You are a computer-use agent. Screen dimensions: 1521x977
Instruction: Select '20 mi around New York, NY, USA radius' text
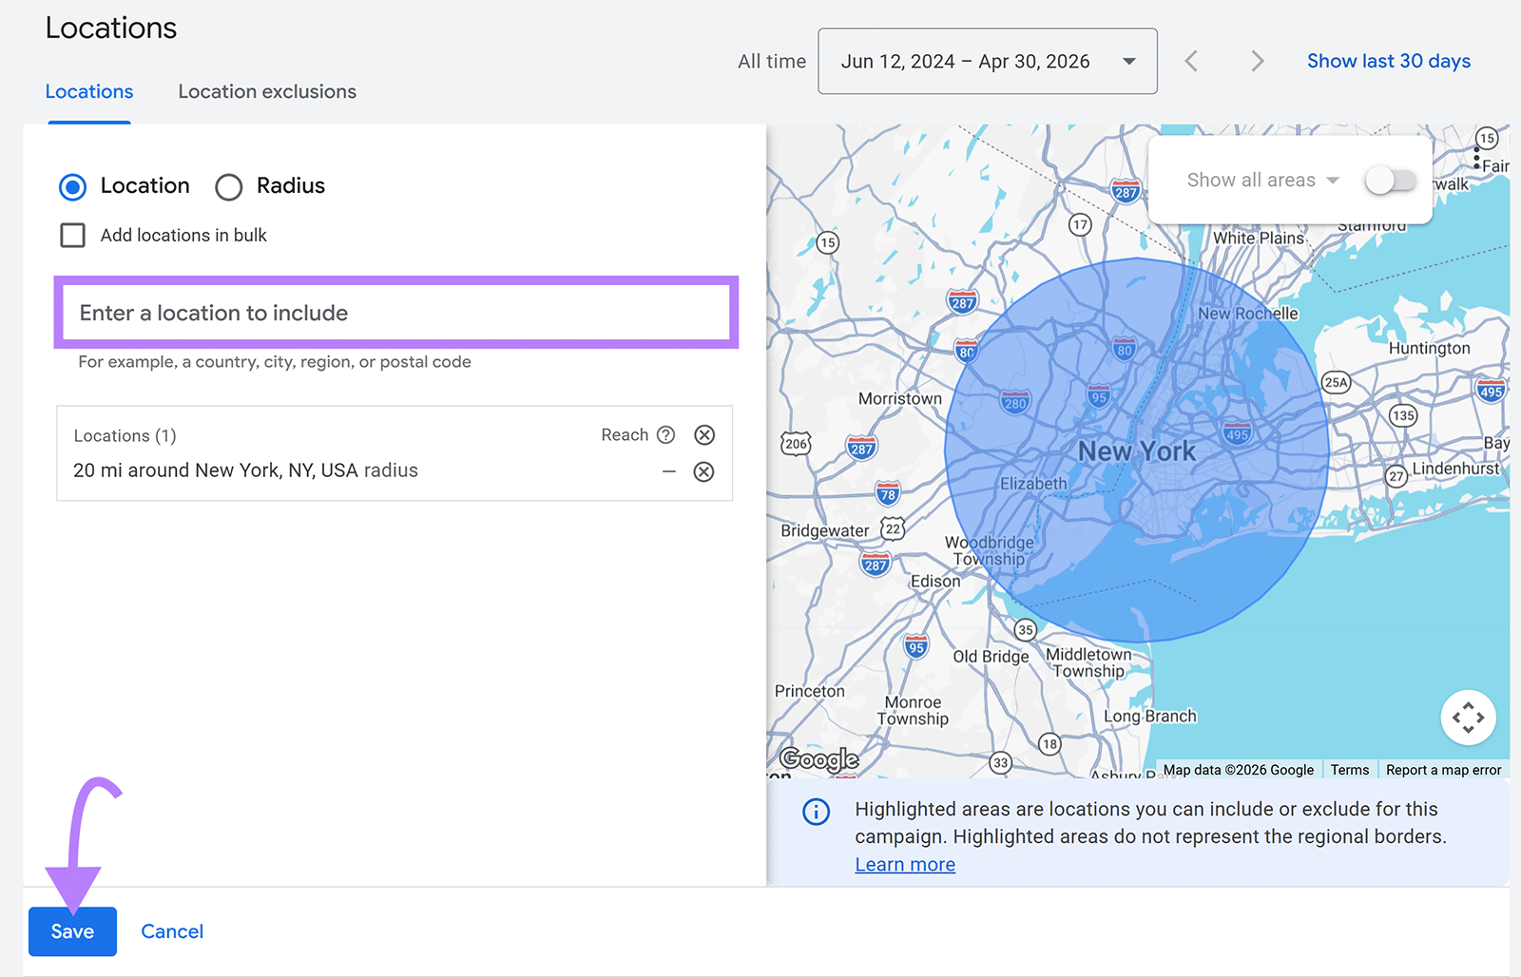coord(245,470)
